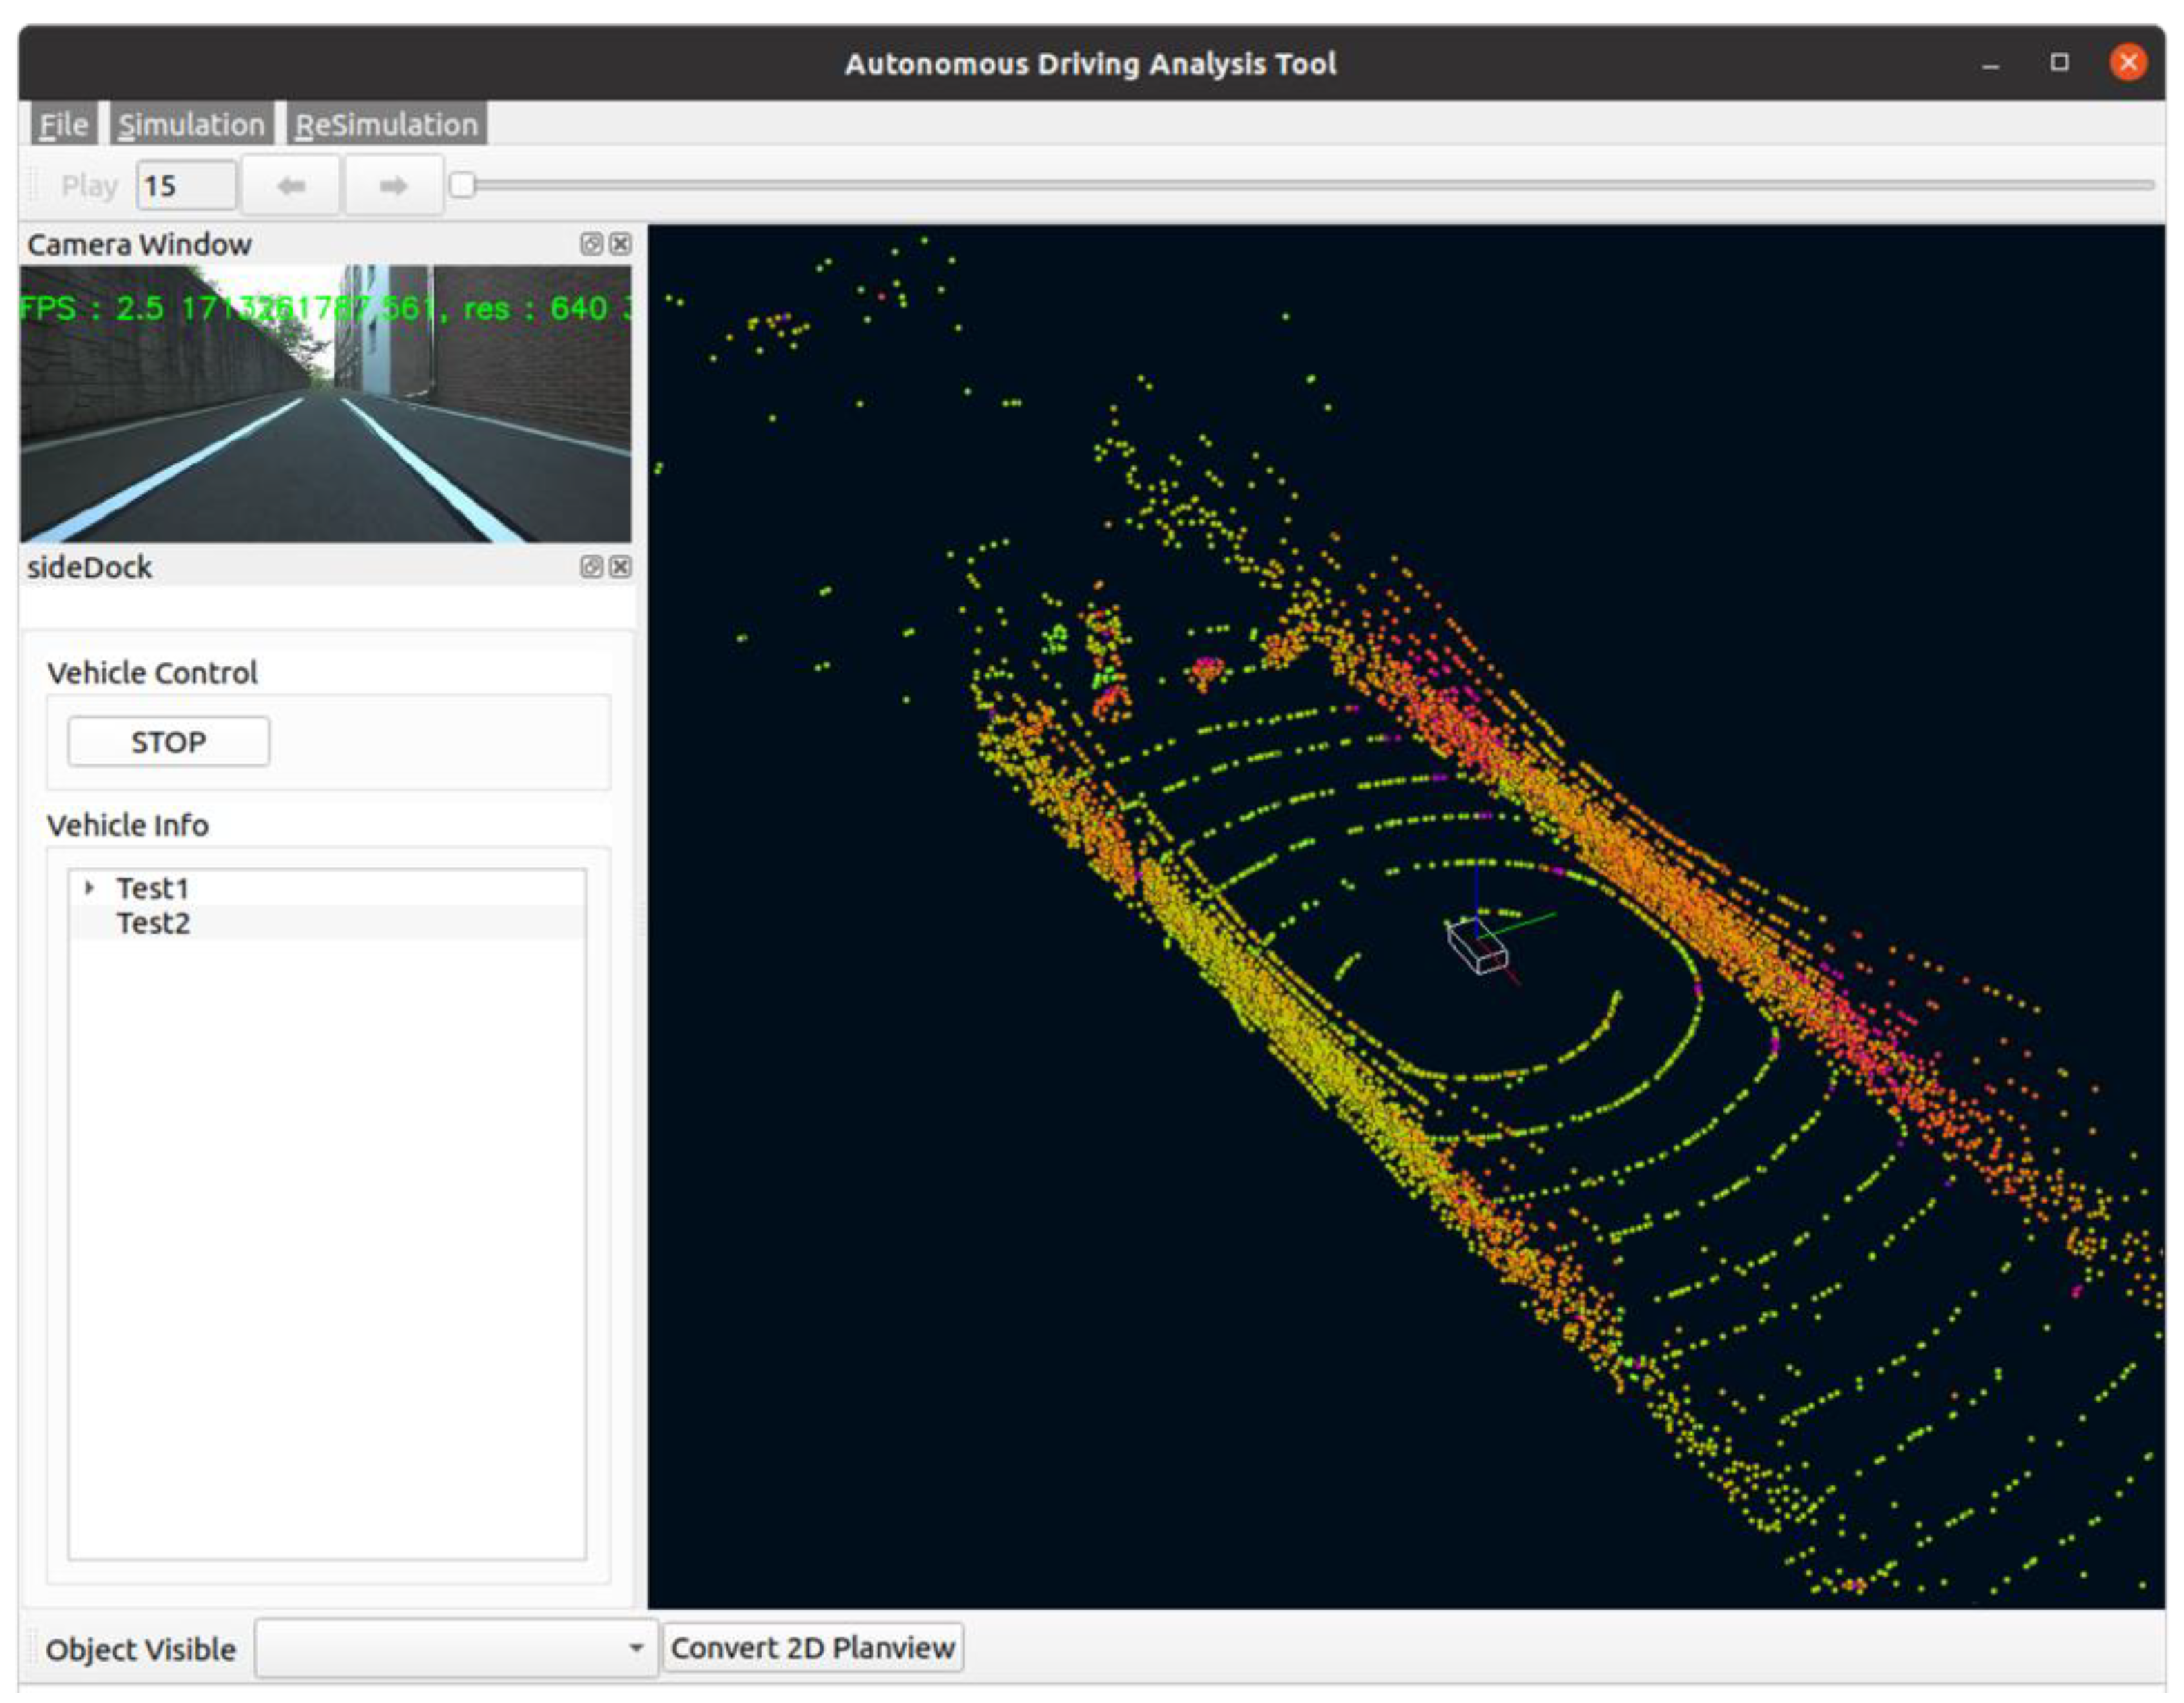Open the Simulation menu

tap(191, 125)
